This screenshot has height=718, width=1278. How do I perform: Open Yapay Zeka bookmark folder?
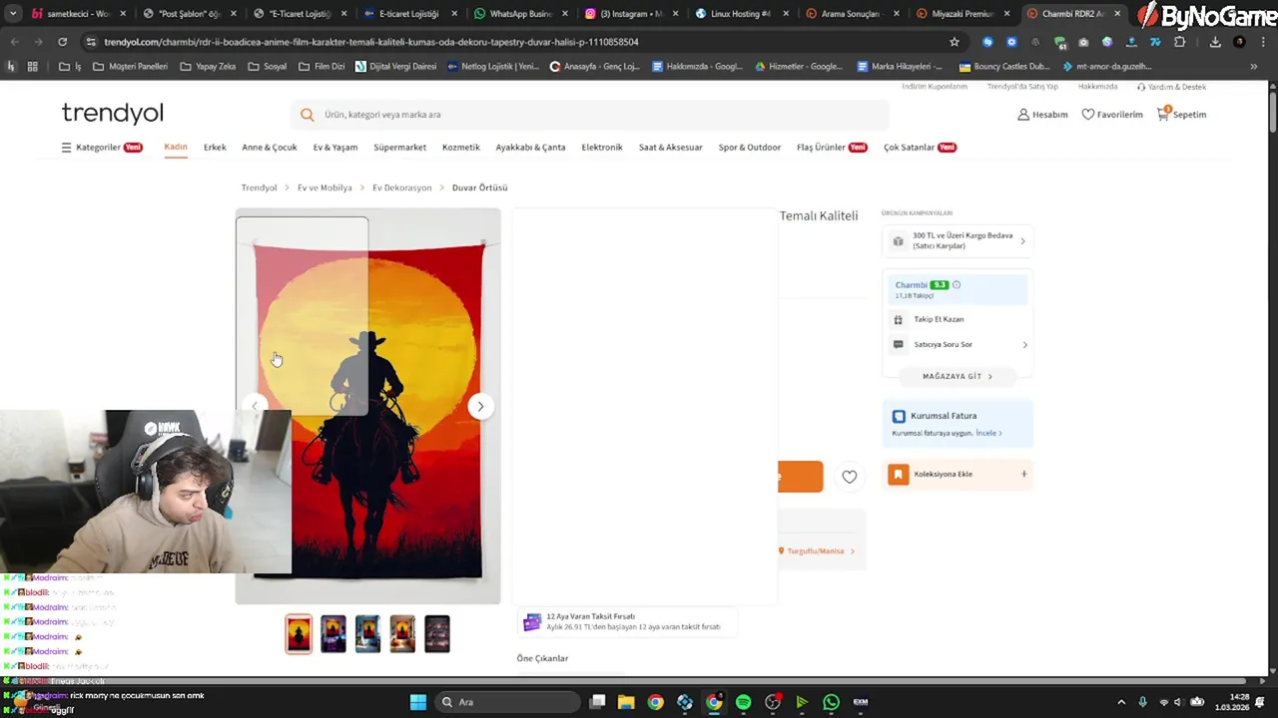208,66
